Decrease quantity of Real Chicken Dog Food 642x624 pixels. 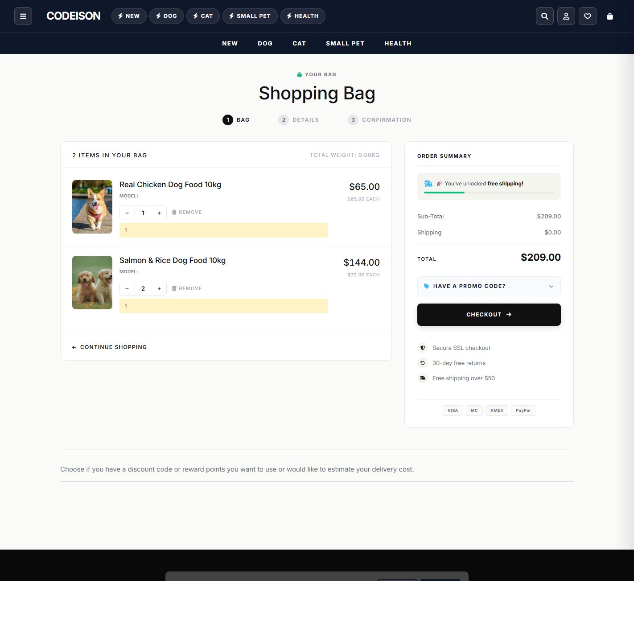[127, 213]
